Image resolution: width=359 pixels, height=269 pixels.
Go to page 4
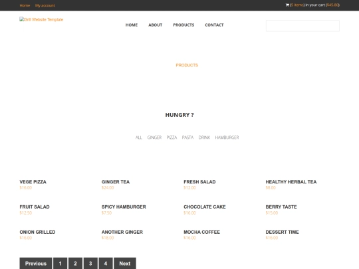106,264
